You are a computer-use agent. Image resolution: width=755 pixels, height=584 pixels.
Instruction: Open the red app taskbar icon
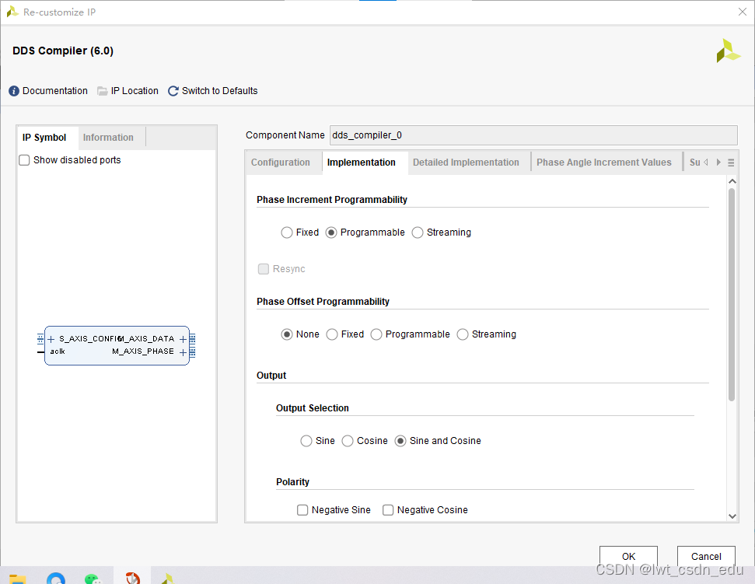[x=132, y=578]
